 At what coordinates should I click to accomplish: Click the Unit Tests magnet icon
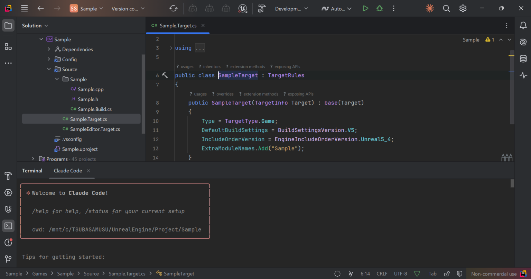coord(8,209)
